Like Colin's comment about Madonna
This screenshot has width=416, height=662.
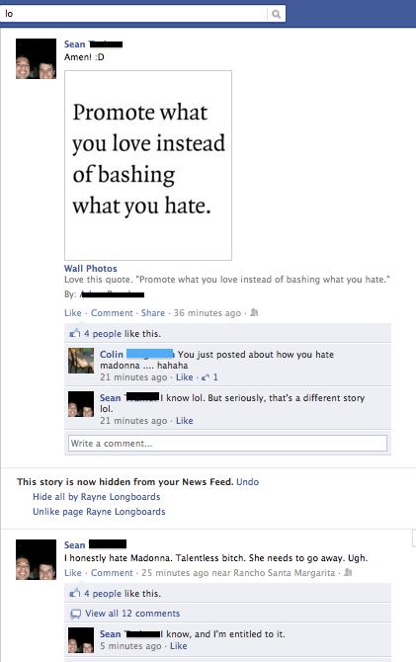[184, 377]
